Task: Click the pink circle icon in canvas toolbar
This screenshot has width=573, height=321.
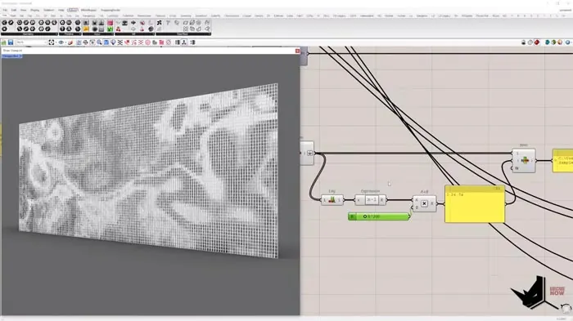Action: [147, 42]
